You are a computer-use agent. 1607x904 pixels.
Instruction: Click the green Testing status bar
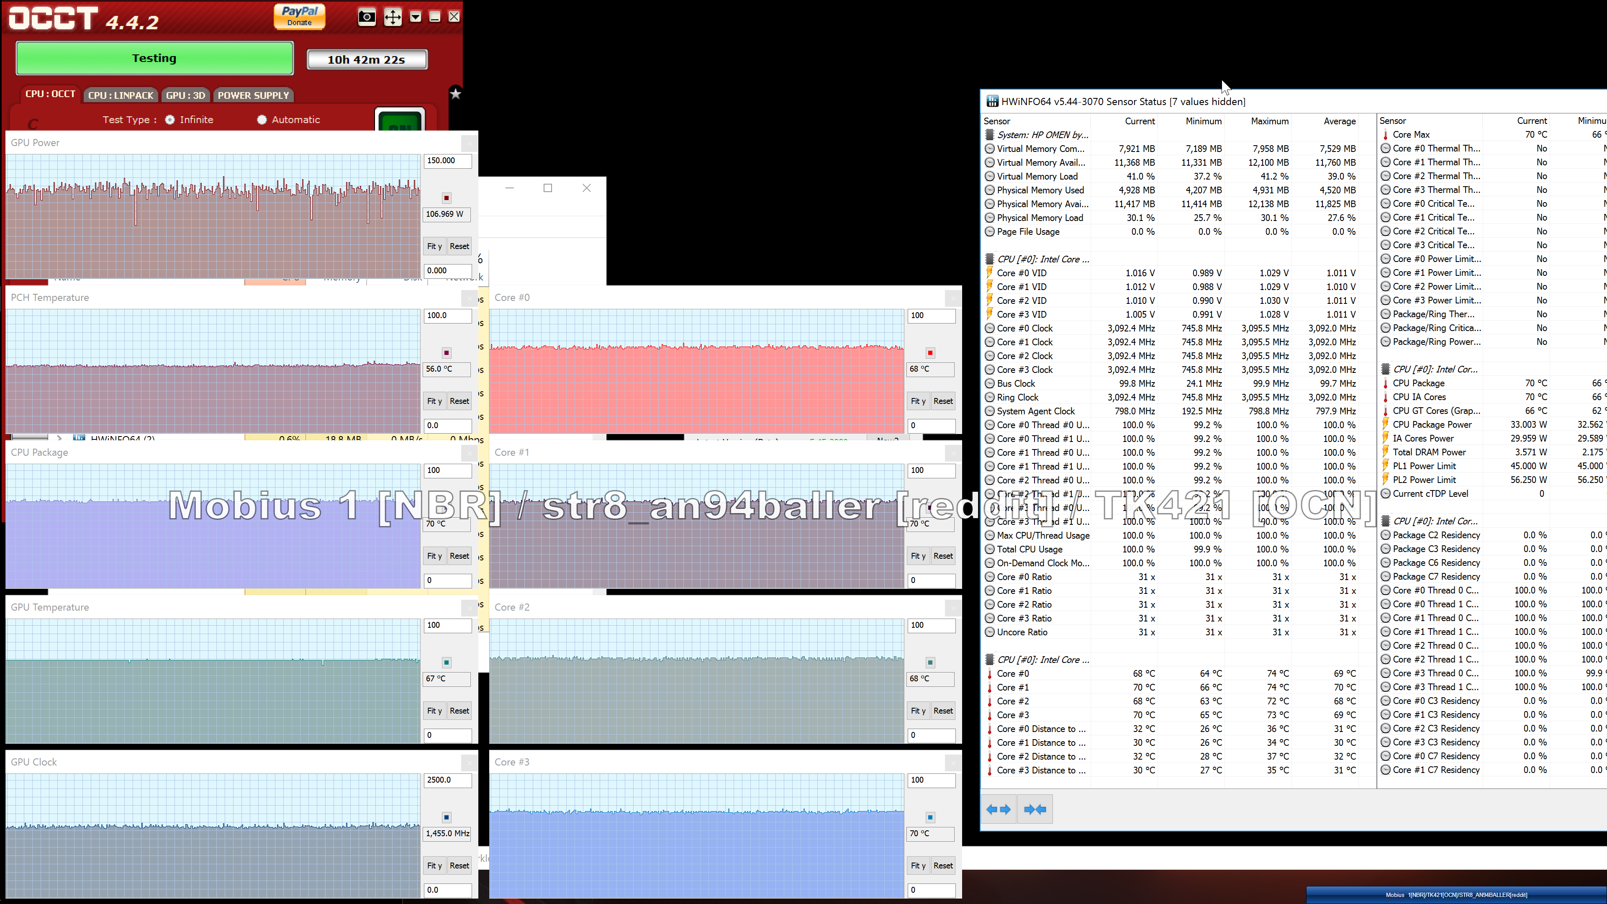pos(155,58)
